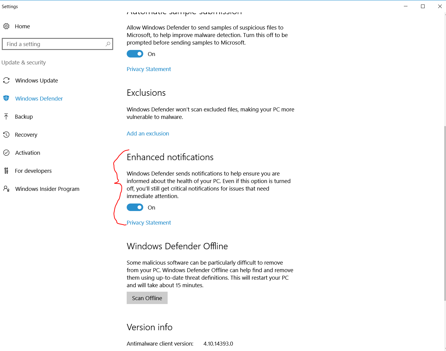This screenshot has width=446, height=351.
Task: Click the Windows Defender shield icon
Action: tap(6, 98)
